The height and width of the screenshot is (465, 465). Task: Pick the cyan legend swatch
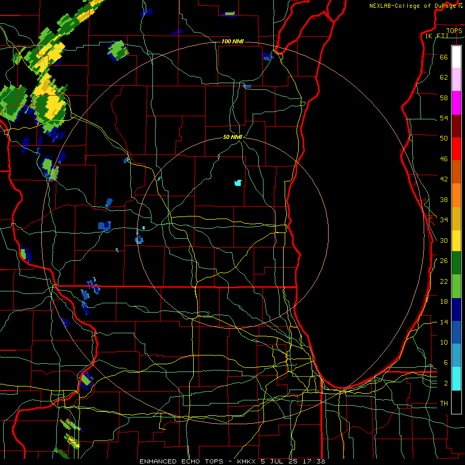point(456,379)
